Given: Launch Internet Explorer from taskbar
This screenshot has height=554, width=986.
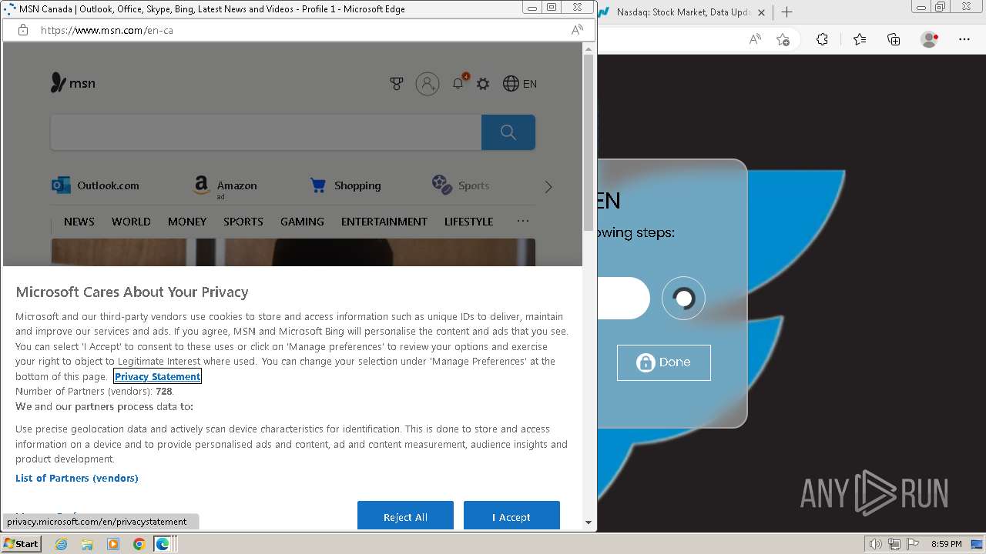Looking at the screenshot, I should pos(61,544).
